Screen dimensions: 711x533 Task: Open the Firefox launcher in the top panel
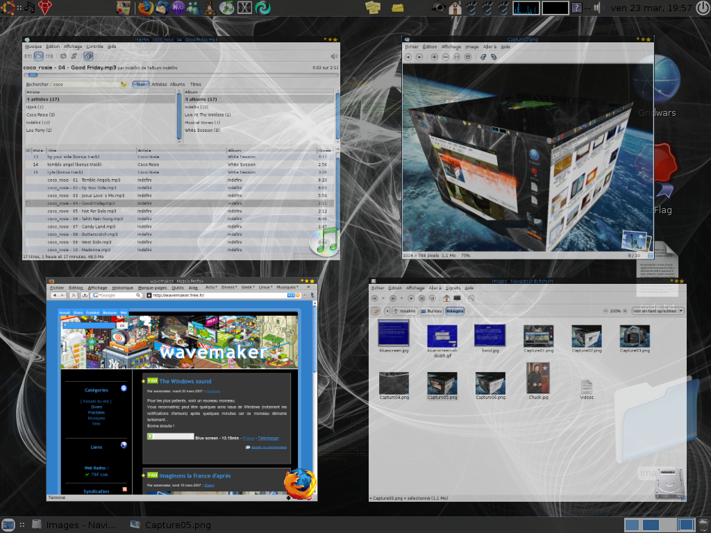click(x=146, y=8)
